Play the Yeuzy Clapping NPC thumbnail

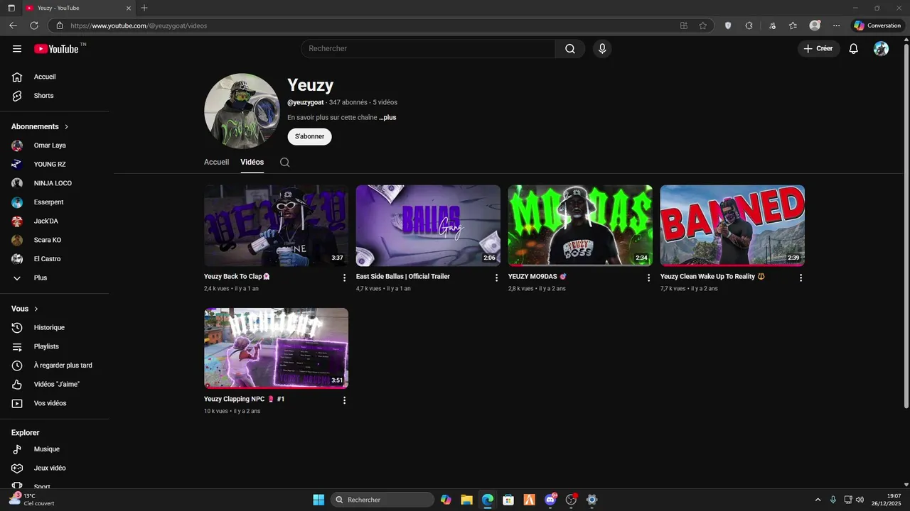coord(276,348)
